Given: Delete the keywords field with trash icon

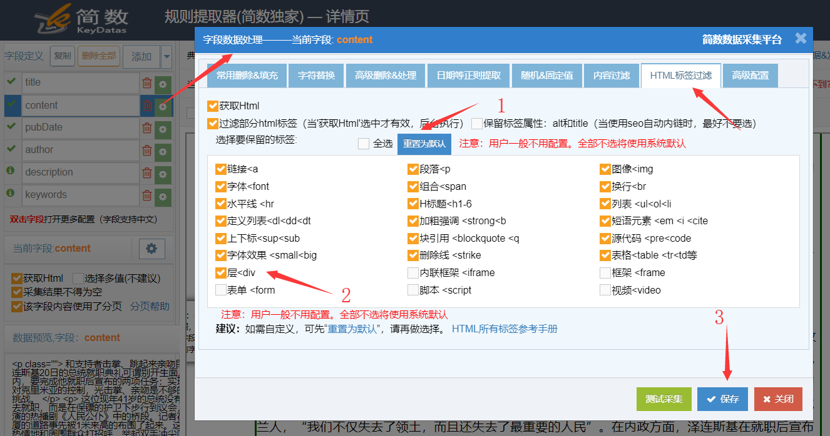Looking at the screenshot, I should [146, 196].
